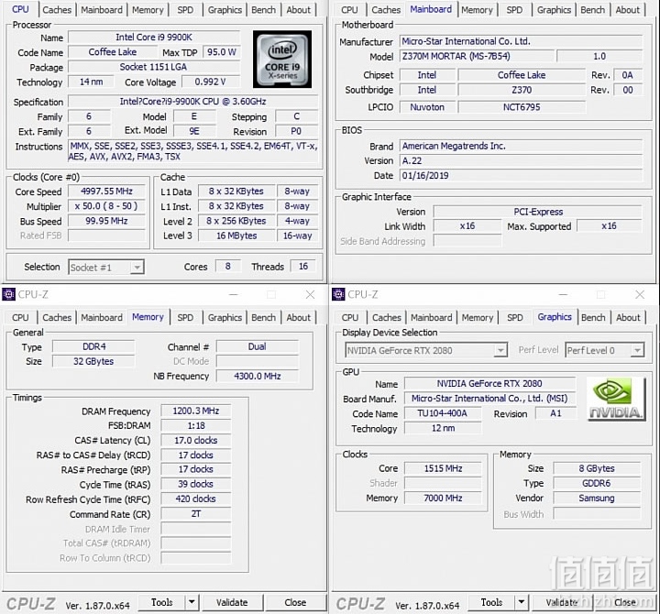Open About tab in CPU window
Screen dimensions: 660x614
coord(299,10)
